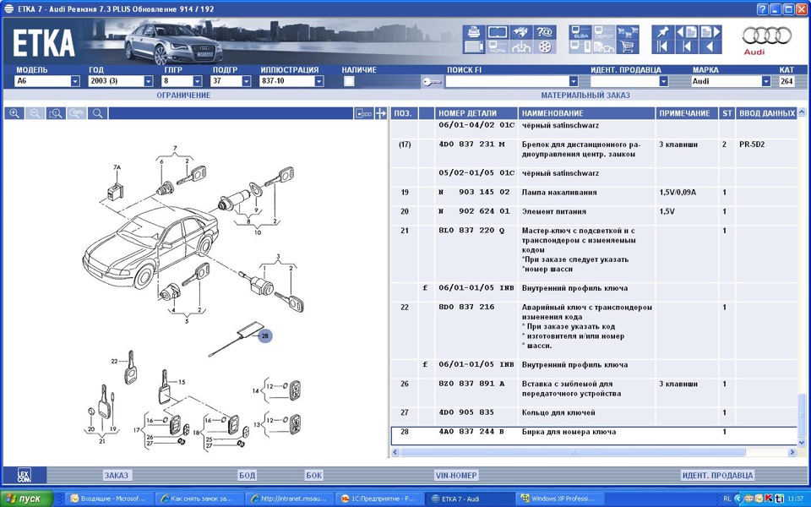Click the pushpin icon
This screenshot has height=507, width=811.
coord(662,32)
